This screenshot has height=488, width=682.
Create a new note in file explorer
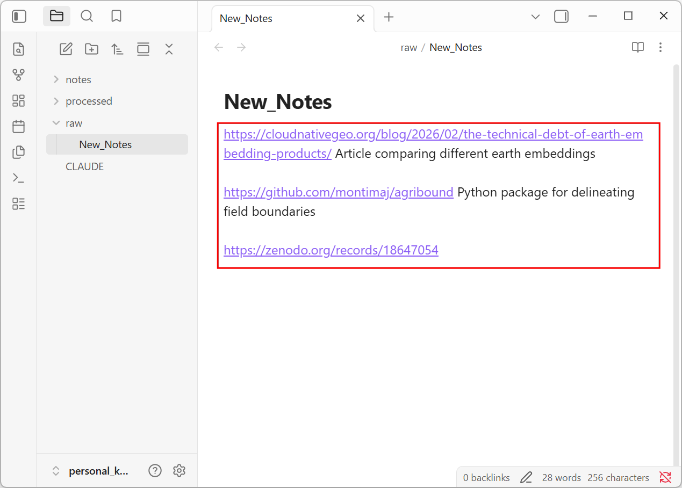click(x=66, y=49)
